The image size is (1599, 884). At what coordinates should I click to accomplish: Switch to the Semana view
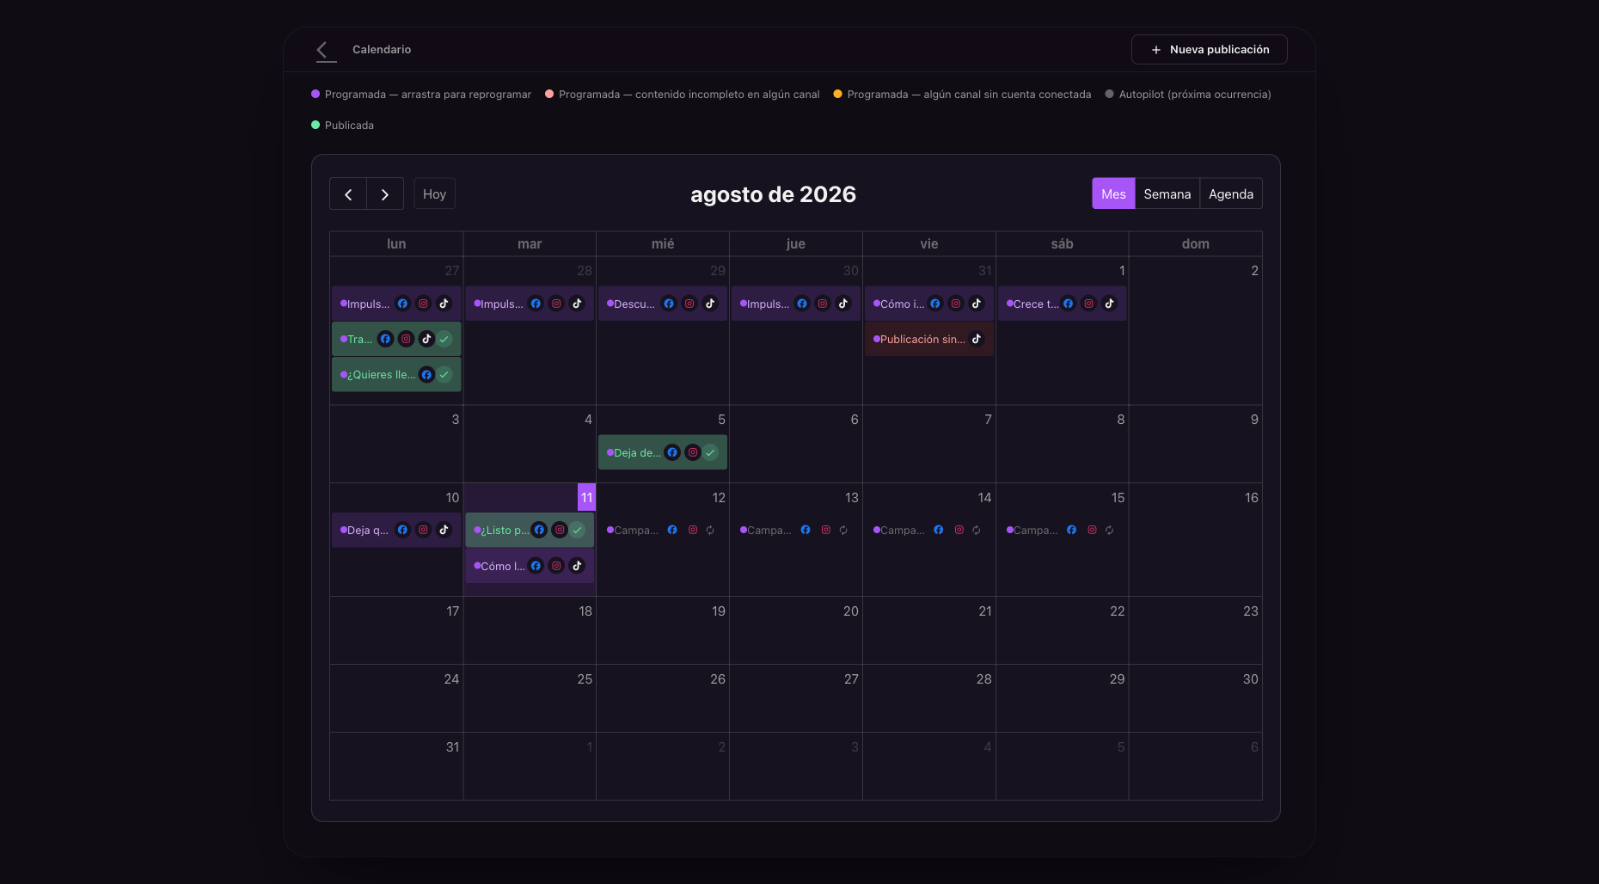coord(1167,194)
